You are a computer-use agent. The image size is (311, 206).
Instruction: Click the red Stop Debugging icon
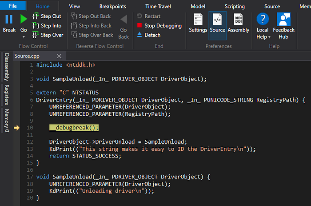click(x=140, y=26)
